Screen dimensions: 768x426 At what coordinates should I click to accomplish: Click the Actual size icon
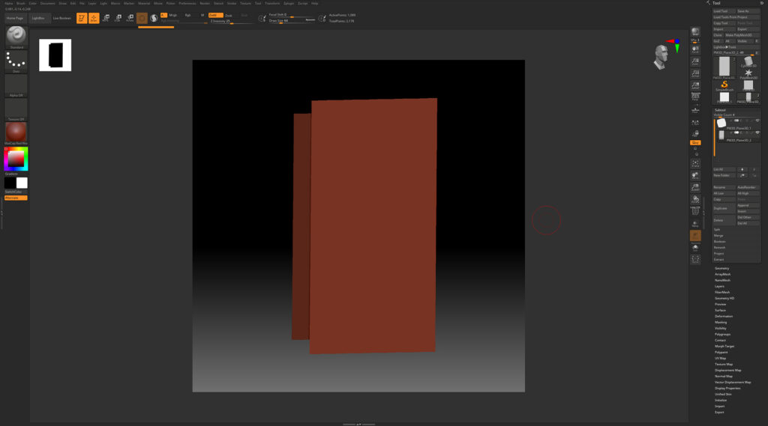695,74
